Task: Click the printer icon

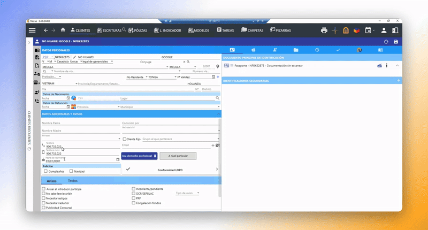Action: pos(324,30)
